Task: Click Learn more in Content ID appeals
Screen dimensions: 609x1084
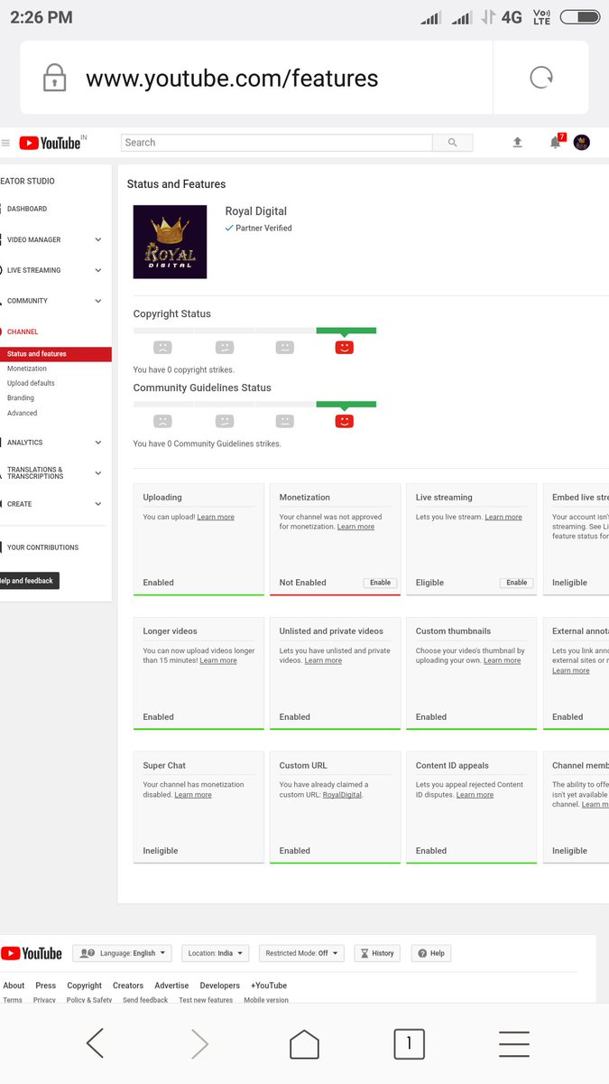Action: [x=475, y=795]
